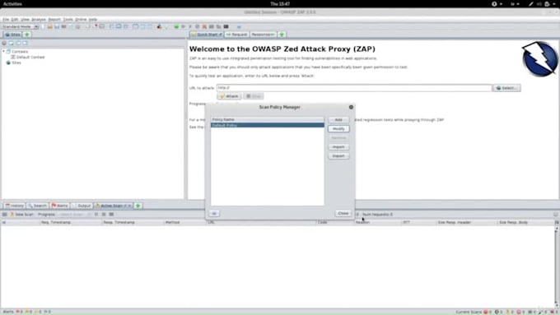Screen dimensions: 560x315
Task: Select Default Context in the tree
Action: [x=27, y=57]
